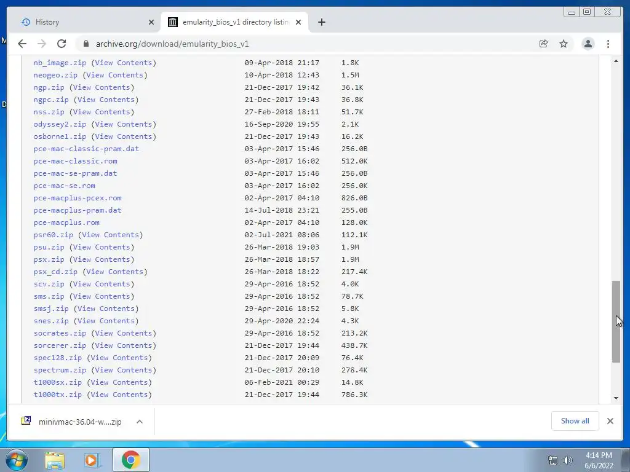View Contents of neogeo.zip
The image size is (630, 472).
pos(115,75)
